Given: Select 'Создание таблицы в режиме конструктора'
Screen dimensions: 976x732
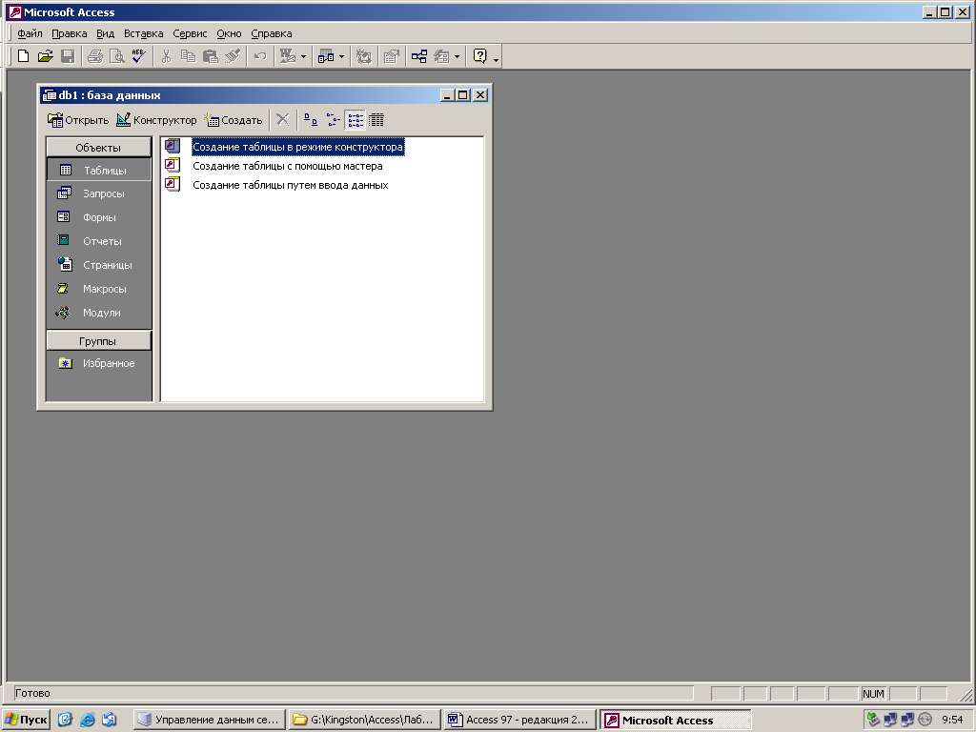Looking at the screenshot, I should tap(297, 147).
